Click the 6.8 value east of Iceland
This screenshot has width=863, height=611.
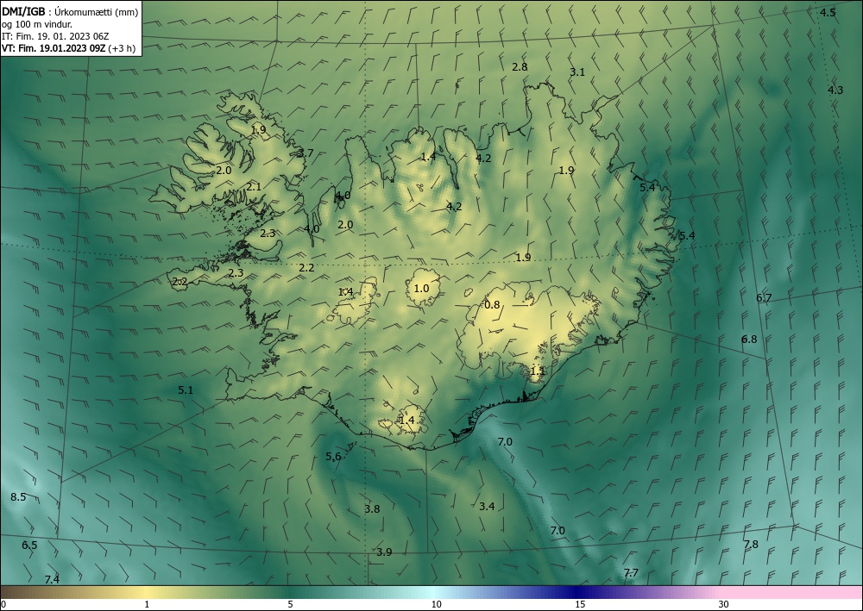749,339
